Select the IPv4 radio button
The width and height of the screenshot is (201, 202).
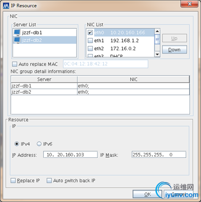click(17, 144)
